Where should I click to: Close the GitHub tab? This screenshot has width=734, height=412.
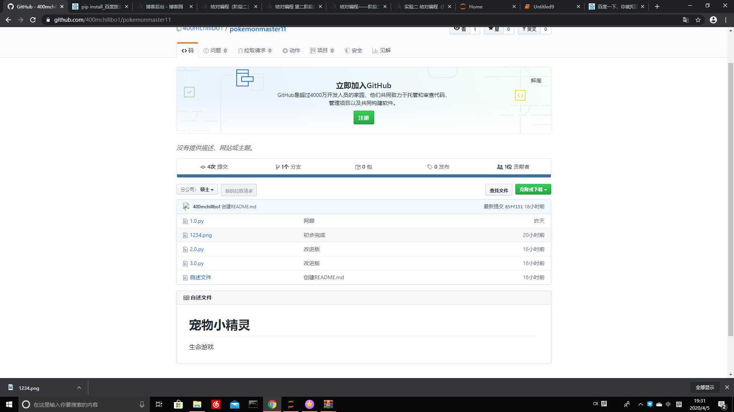point(62,6)
